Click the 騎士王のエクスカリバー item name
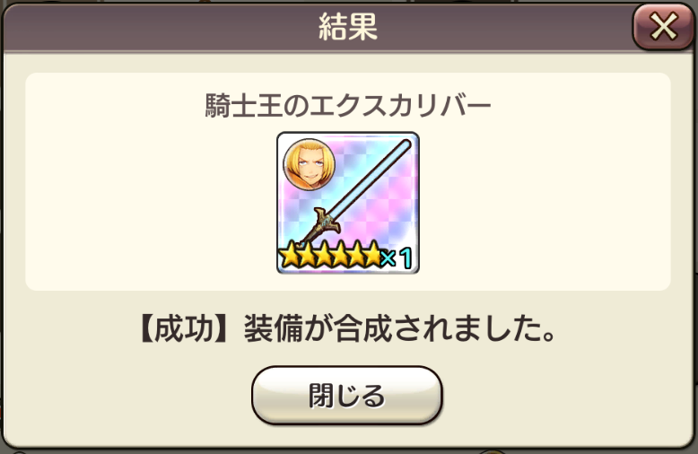Viewport: 698px width, 454px height. (348, 106)
